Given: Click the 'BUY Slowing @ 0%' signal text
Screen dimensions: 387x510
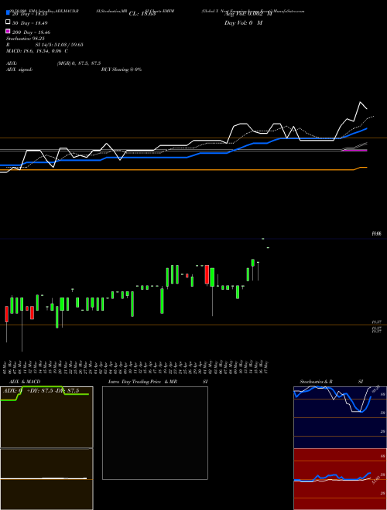Looking at the screenshot, I should 122,70.
